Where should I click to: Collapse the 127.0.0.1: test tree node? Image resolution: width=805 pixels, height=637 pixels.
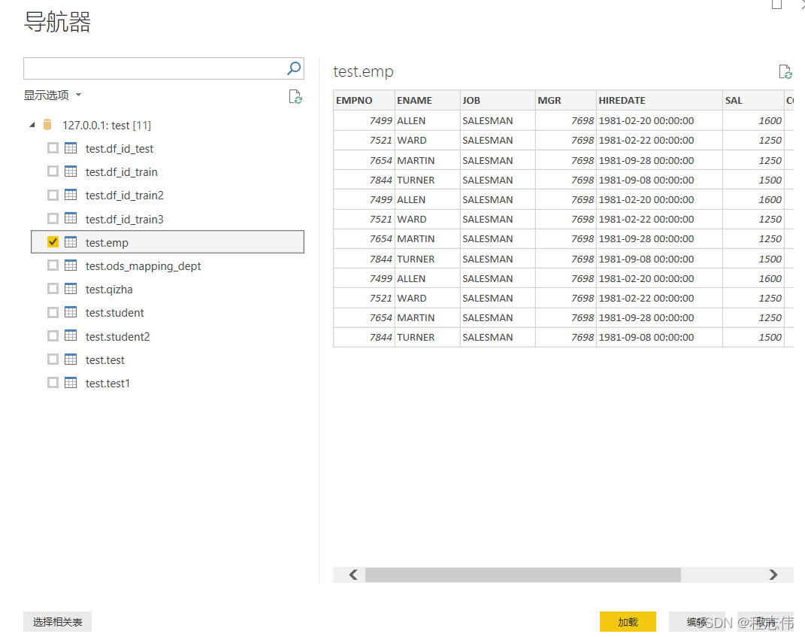(x=32, y=125)
